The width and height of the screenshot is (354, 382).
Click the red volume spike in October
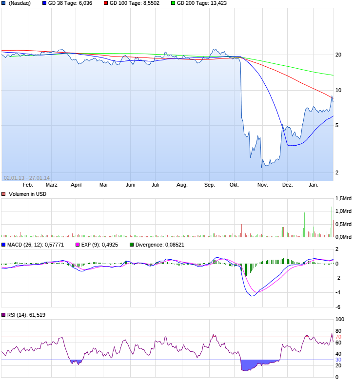242,230
